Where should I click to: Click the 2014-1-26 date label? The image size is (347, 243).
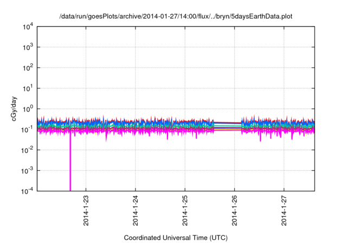[235, 210]
